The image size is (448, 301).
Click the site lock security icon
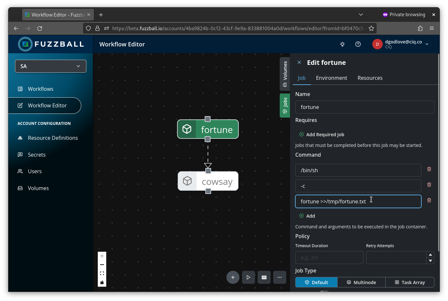pos(97,29)
